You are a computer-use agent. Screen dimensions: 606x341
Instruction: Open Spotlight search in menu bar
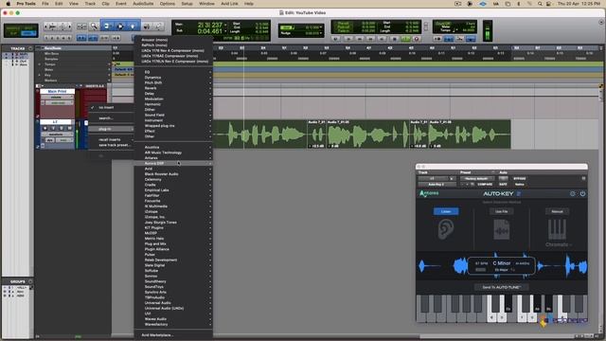[x=540, y=4]
